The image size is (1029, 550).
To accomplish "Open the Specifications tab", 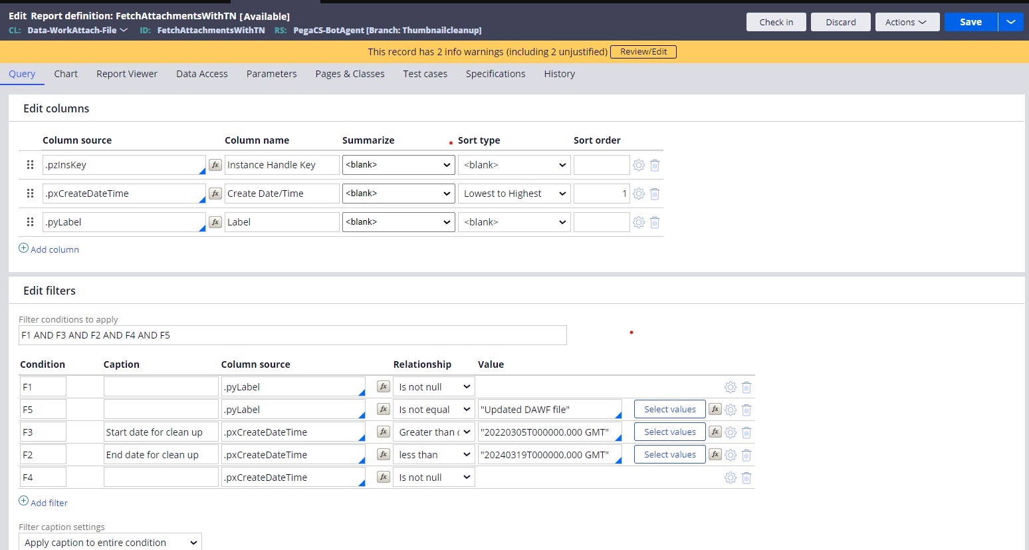I will coord(496,74).
